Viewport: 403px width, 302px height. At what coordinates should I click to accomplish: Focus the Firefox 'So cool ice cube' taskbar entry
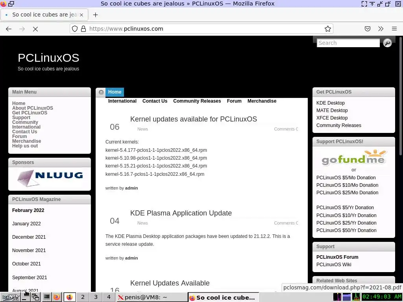[x=224, y=297]
